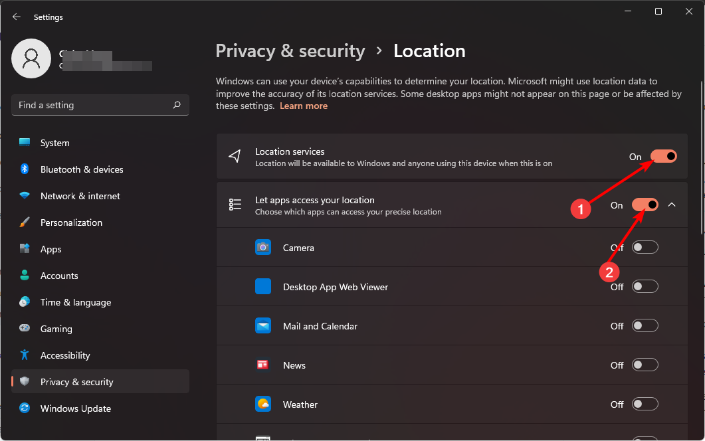Open Accessibility settings page
The width and height of the screenshot is (705, 441).
(64, 355)
